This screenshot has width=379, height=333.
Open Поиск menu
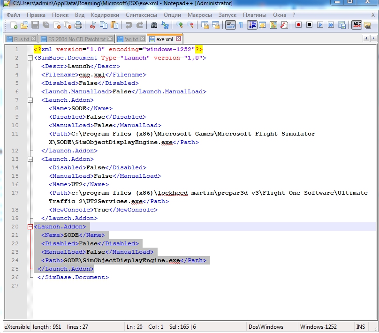[x=60, y=15]
